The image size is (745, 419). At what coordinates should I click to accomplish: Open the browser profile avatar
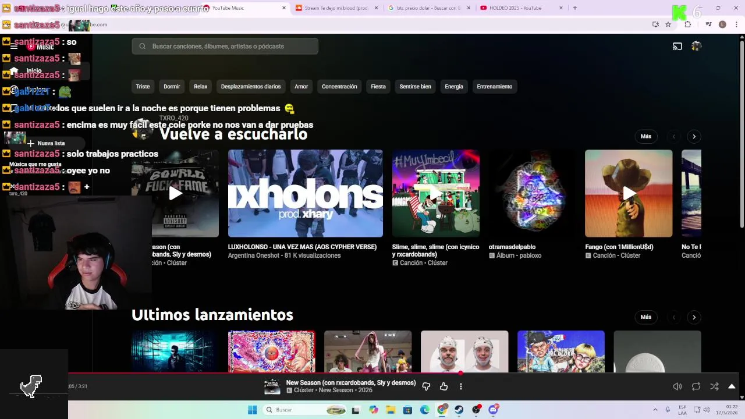click(722, 24)
